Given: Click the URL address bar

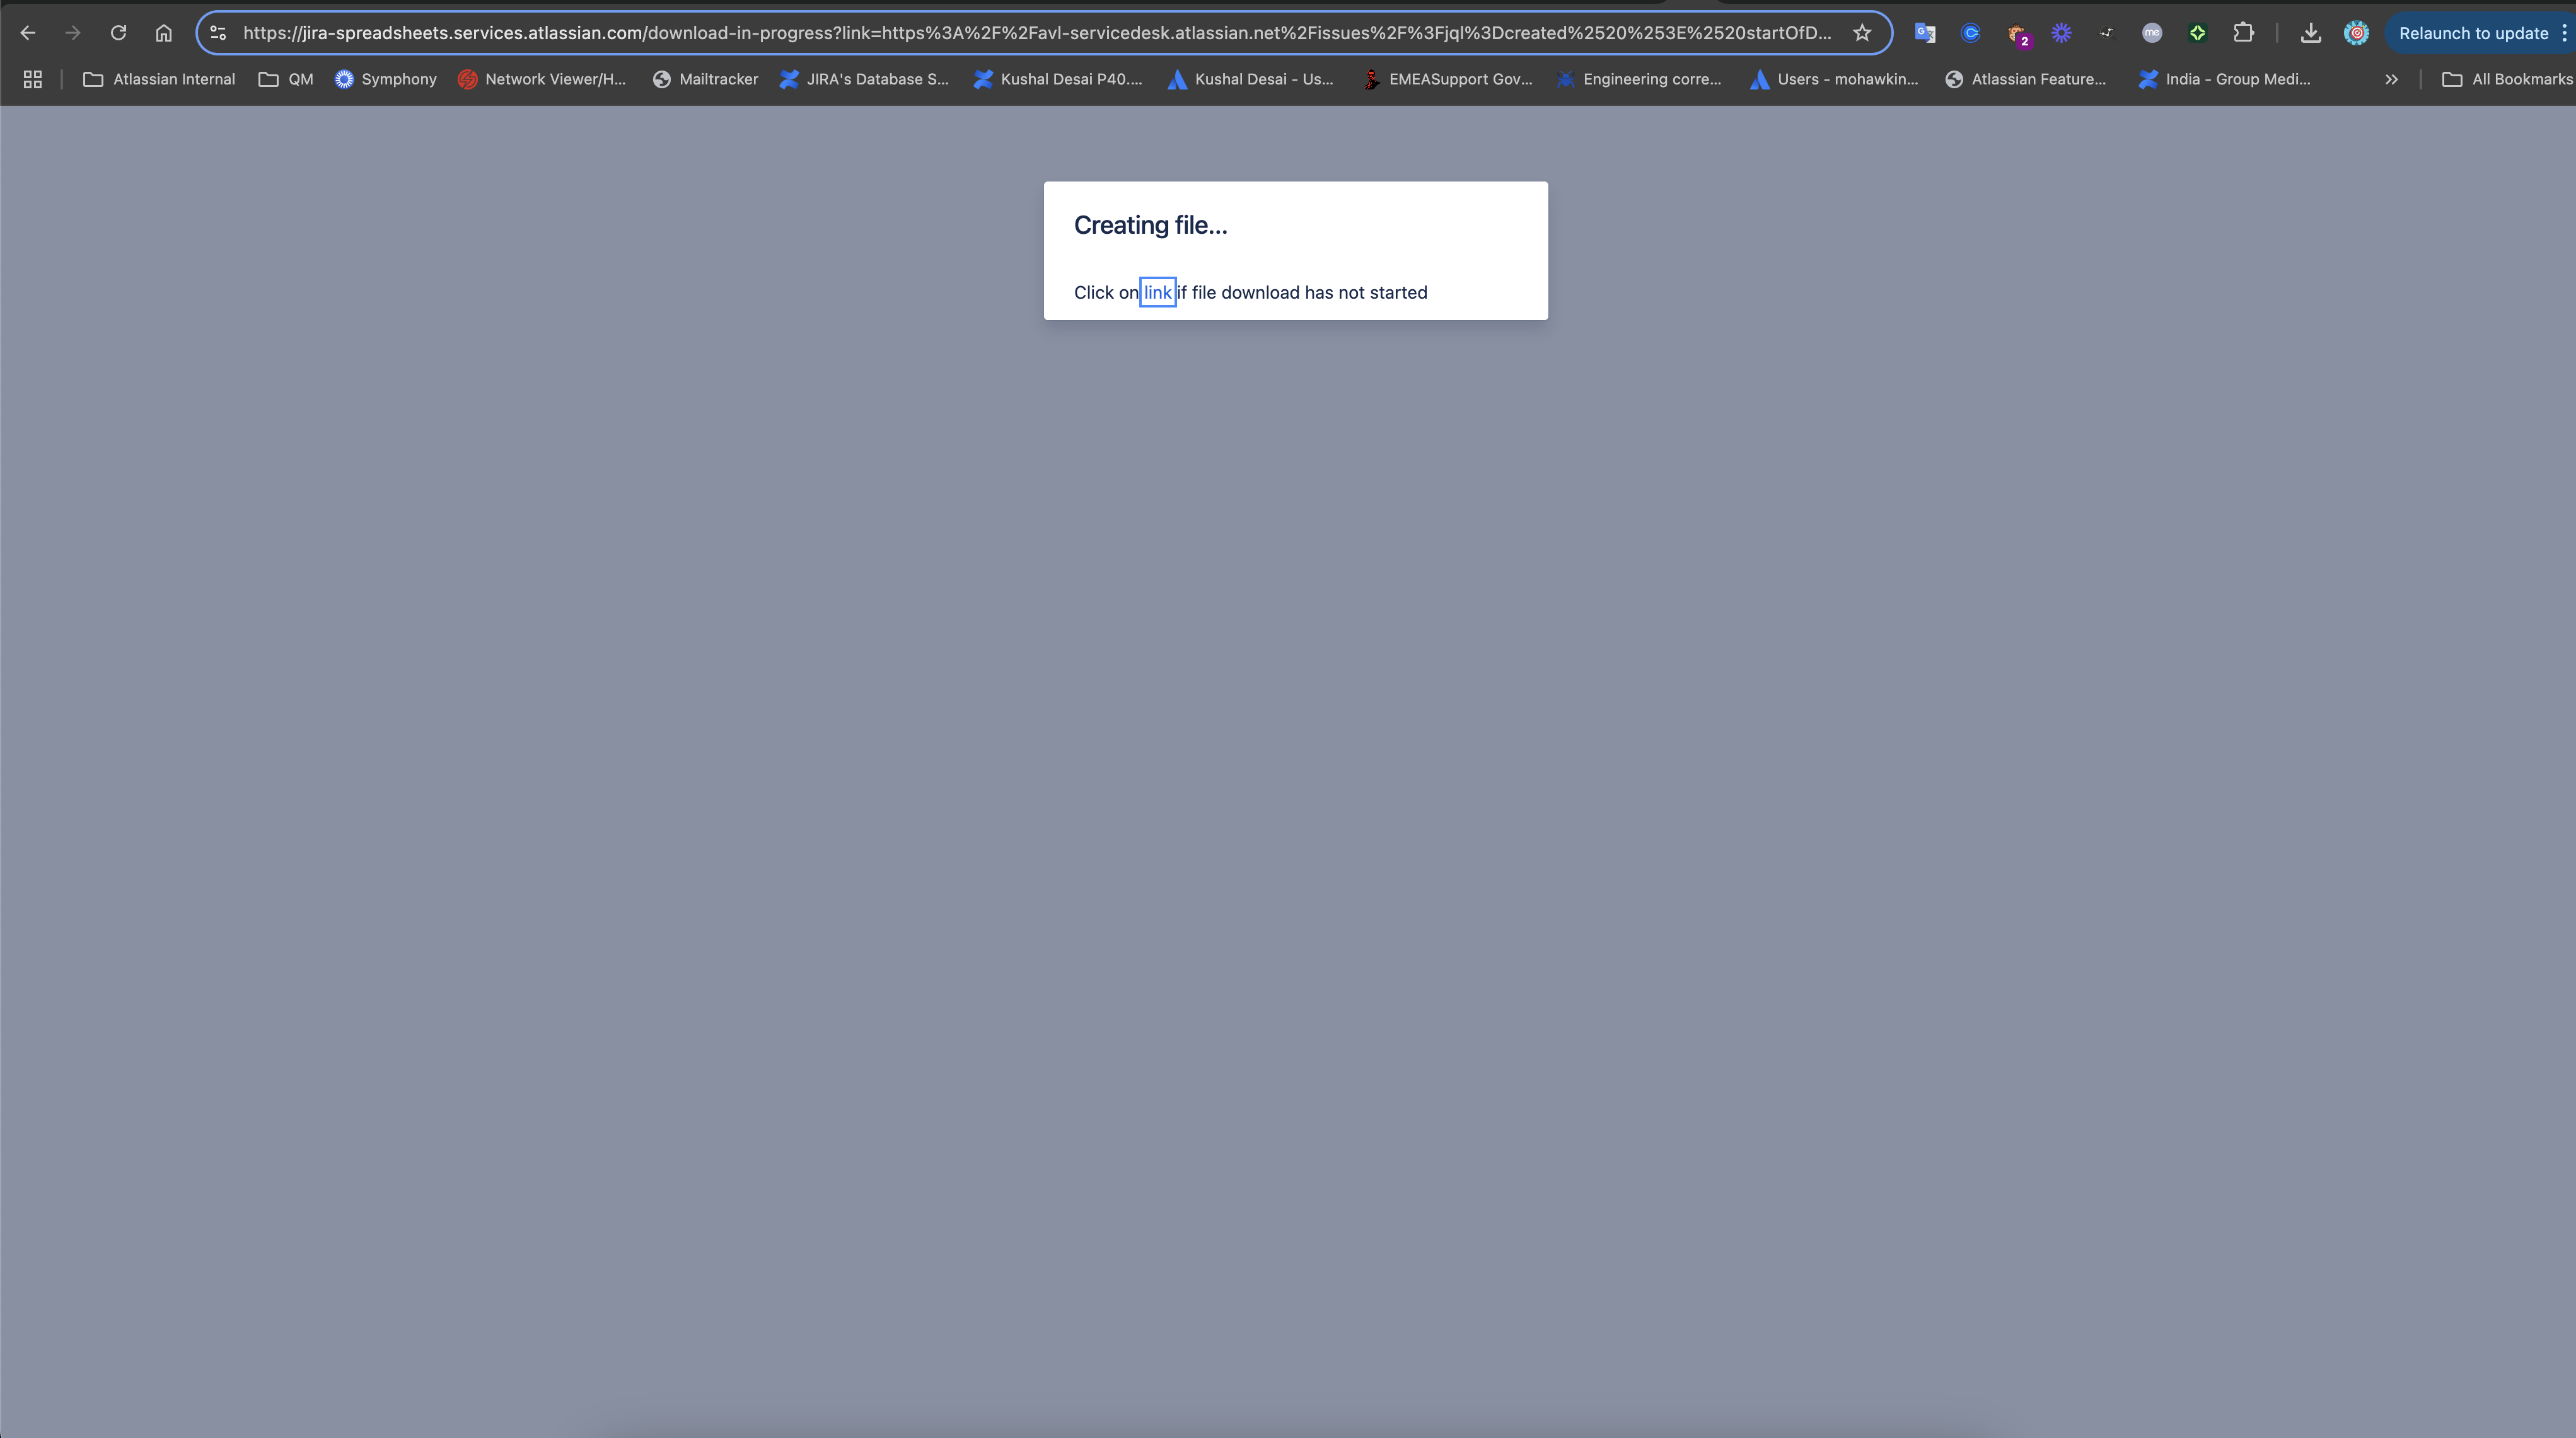Looking at the screenshot, I should [x=1036, y=33].
